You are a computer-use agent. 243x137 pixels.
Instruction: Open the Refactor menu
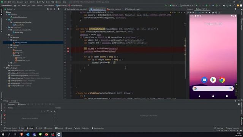(x=33, y=2)
